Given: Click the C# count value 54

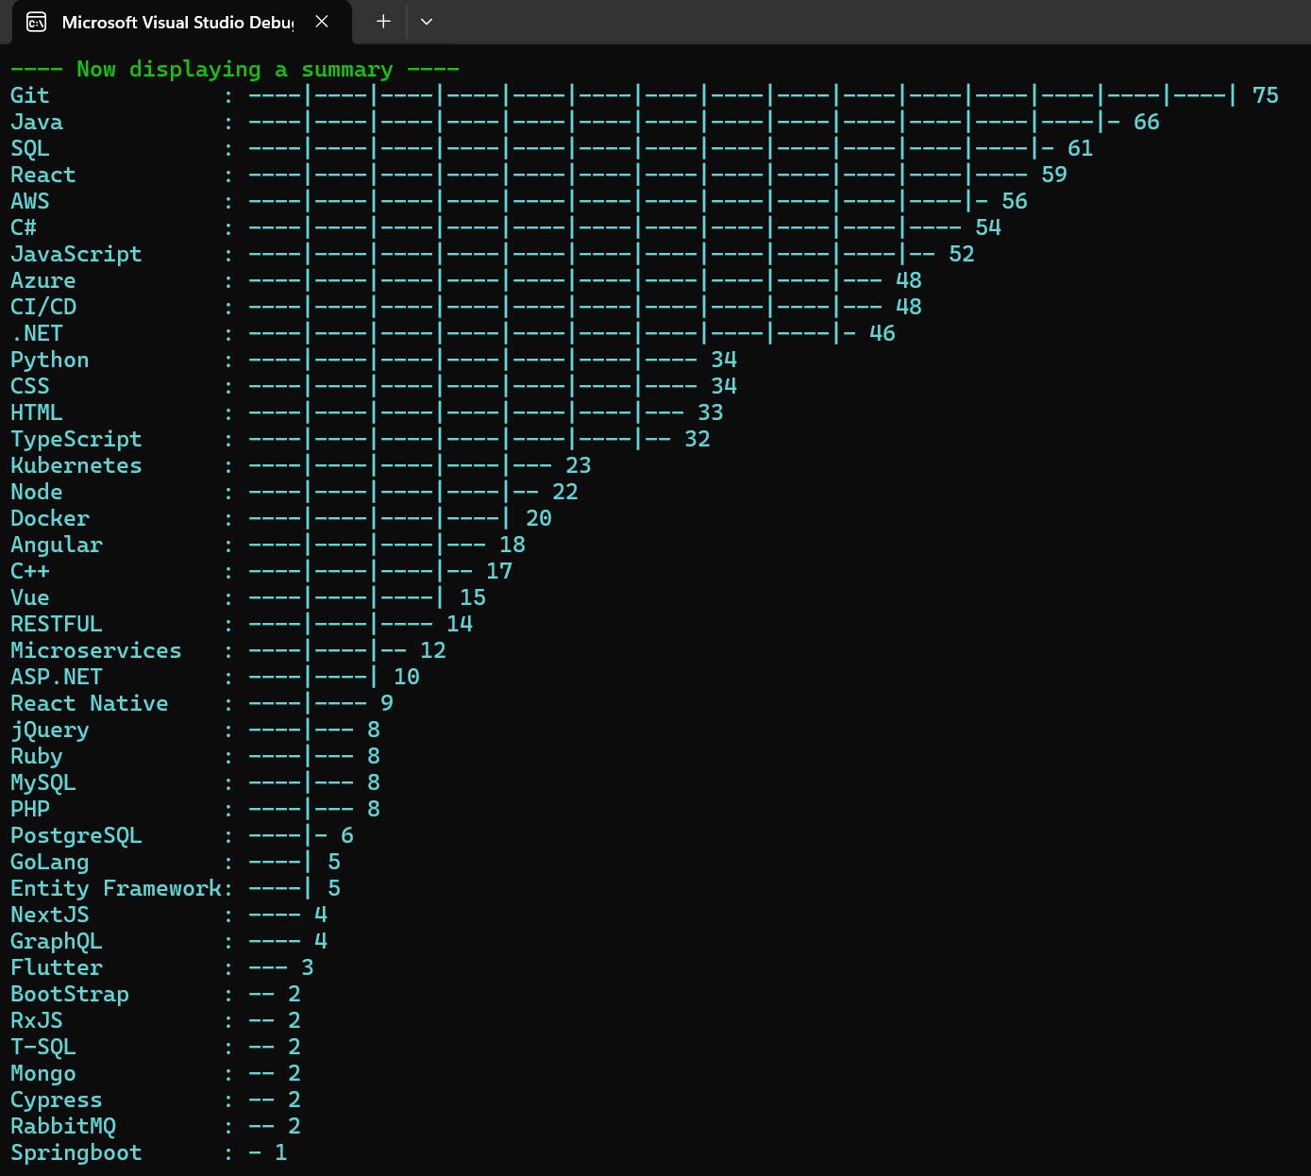Looking at the screenshot, I should [x=987, y=227].
